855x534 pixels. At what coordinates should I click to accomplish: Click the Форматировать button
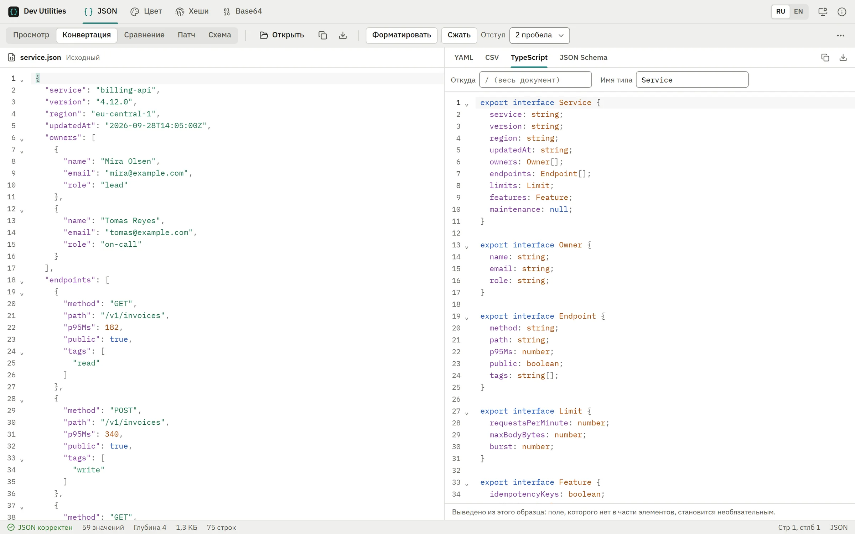(401, 35)
